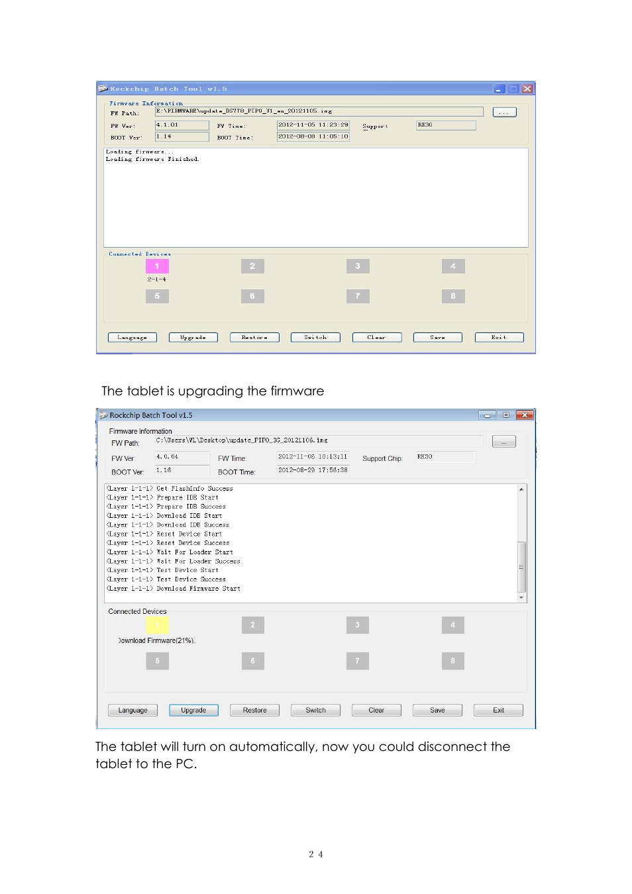This screenshot has width=632, height=894.
Task: Close the firmware-loaded Rockchip Batch Tool window
Action: tap(527, 89)
